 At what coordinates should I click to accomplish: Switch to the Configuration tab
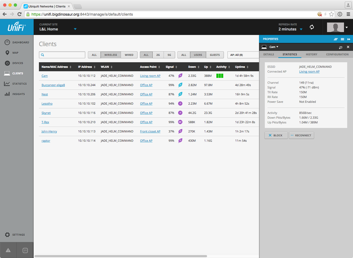click(x=337, y=54)
